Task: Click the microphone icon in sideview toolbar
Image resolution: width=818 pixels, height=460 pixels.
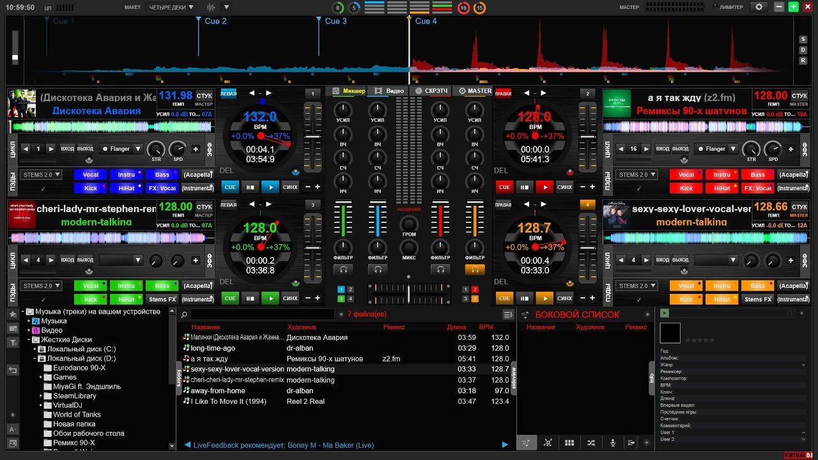Action: [612, 443]
